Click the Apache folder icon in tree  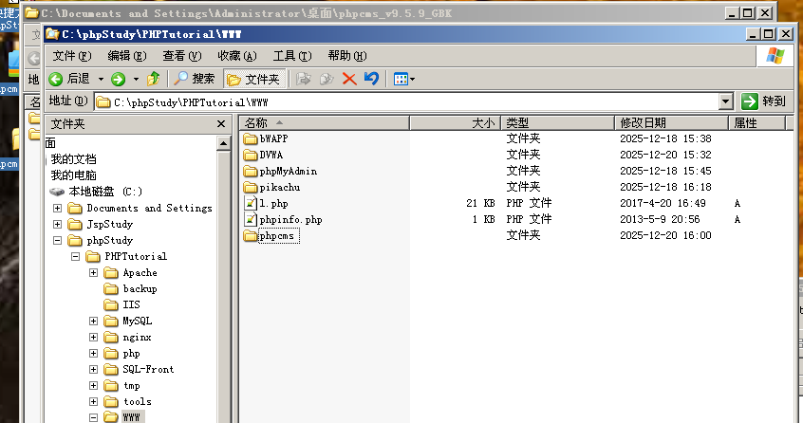click(x=111, y=272)
